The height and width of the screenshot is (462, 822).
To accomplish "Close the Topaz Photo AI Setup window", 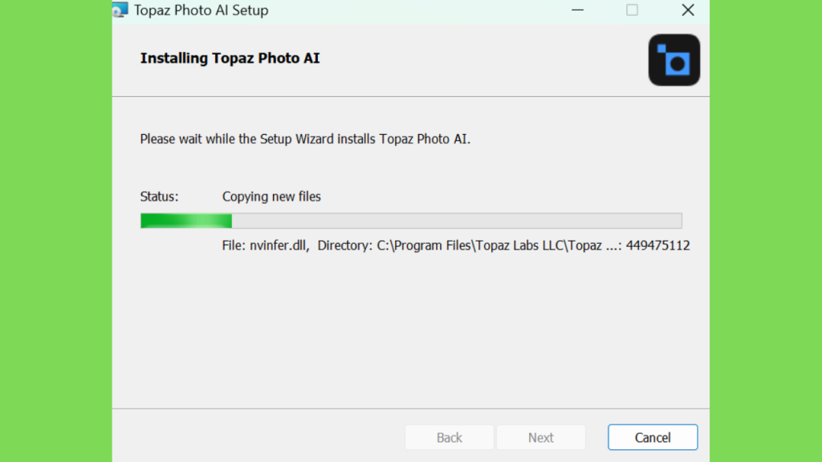I will 688,10.
